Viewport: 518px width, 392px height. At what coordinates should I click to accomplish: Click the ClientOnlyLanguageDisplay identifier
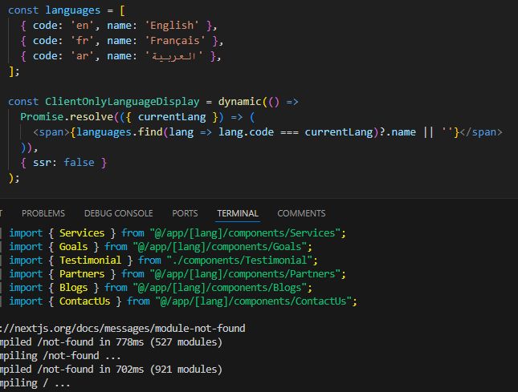tap(122, 102)
